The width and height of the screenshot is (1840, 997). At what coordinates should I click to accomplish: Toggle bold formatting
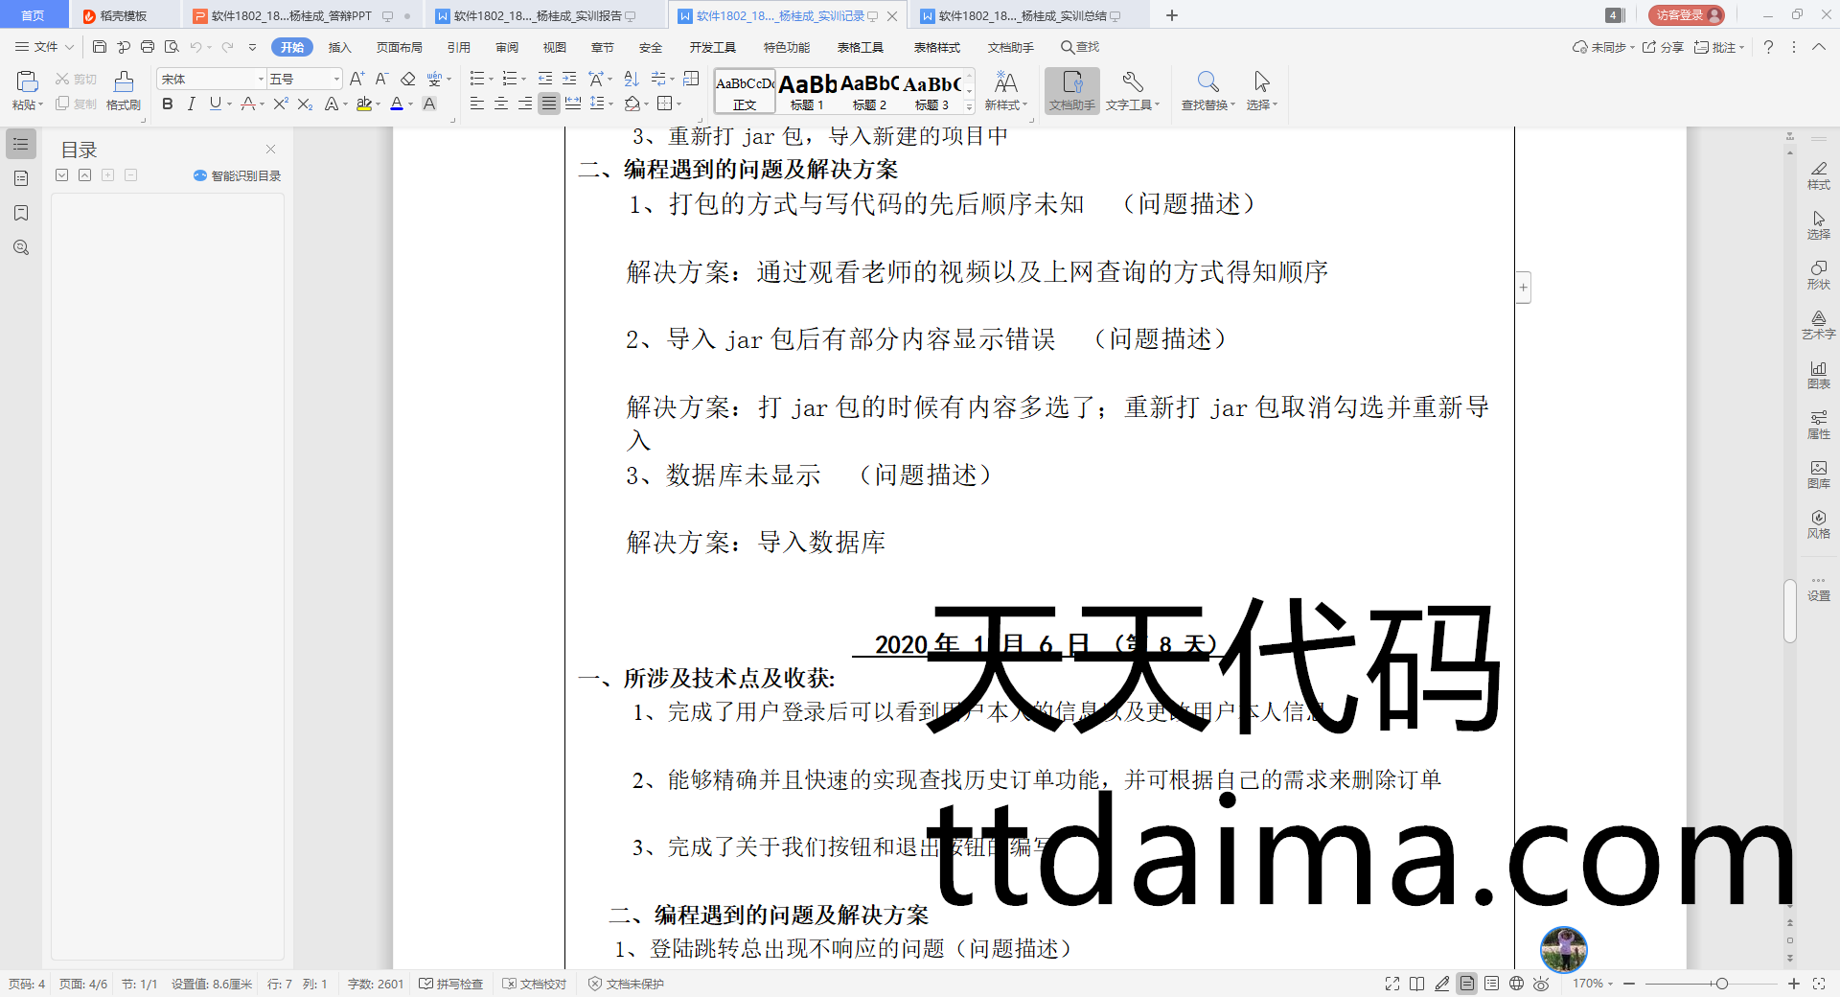pos(168,104)
